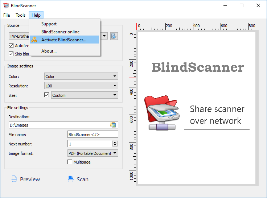Screen dimensions: 267x198
Task: Click the browse folder icon in Destination field
Action: coord(113,125)
